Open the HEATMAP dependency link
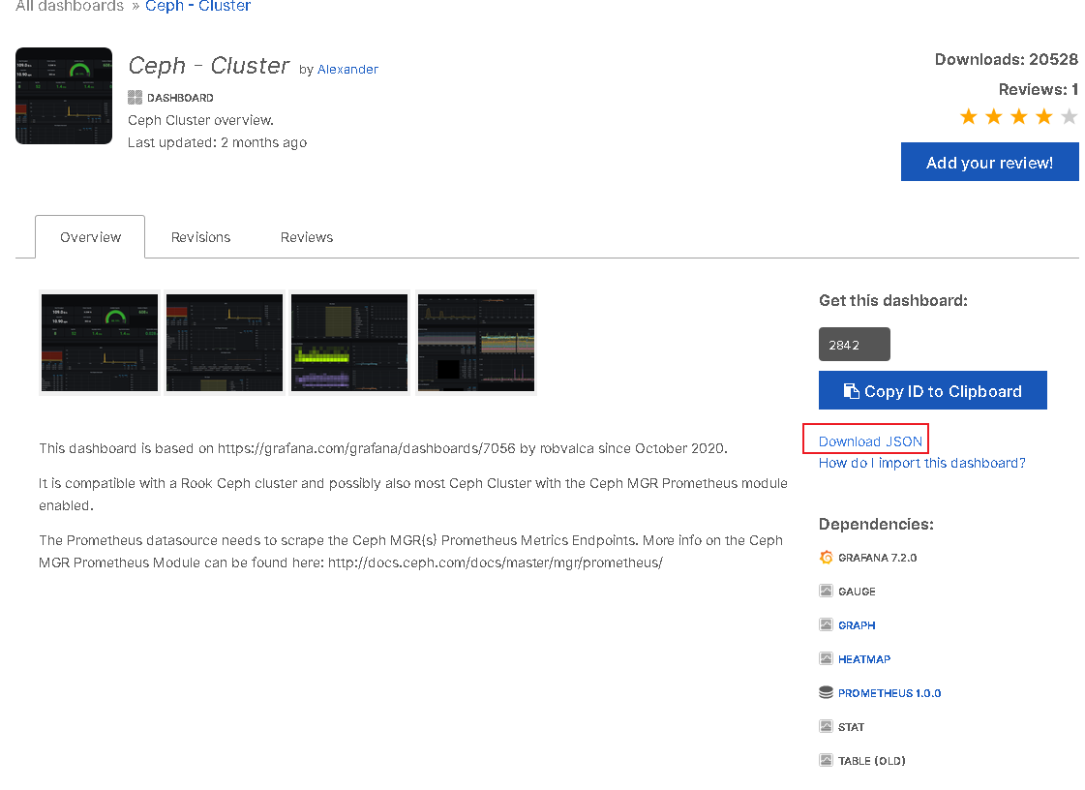The image size is (1085, 790). [864, 659]
